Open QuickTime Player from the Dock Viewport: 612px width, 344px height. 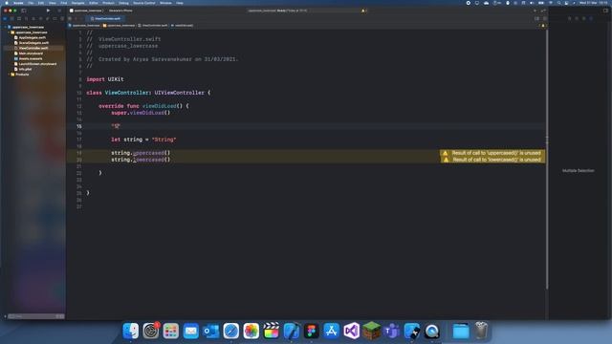pos(432,331)
